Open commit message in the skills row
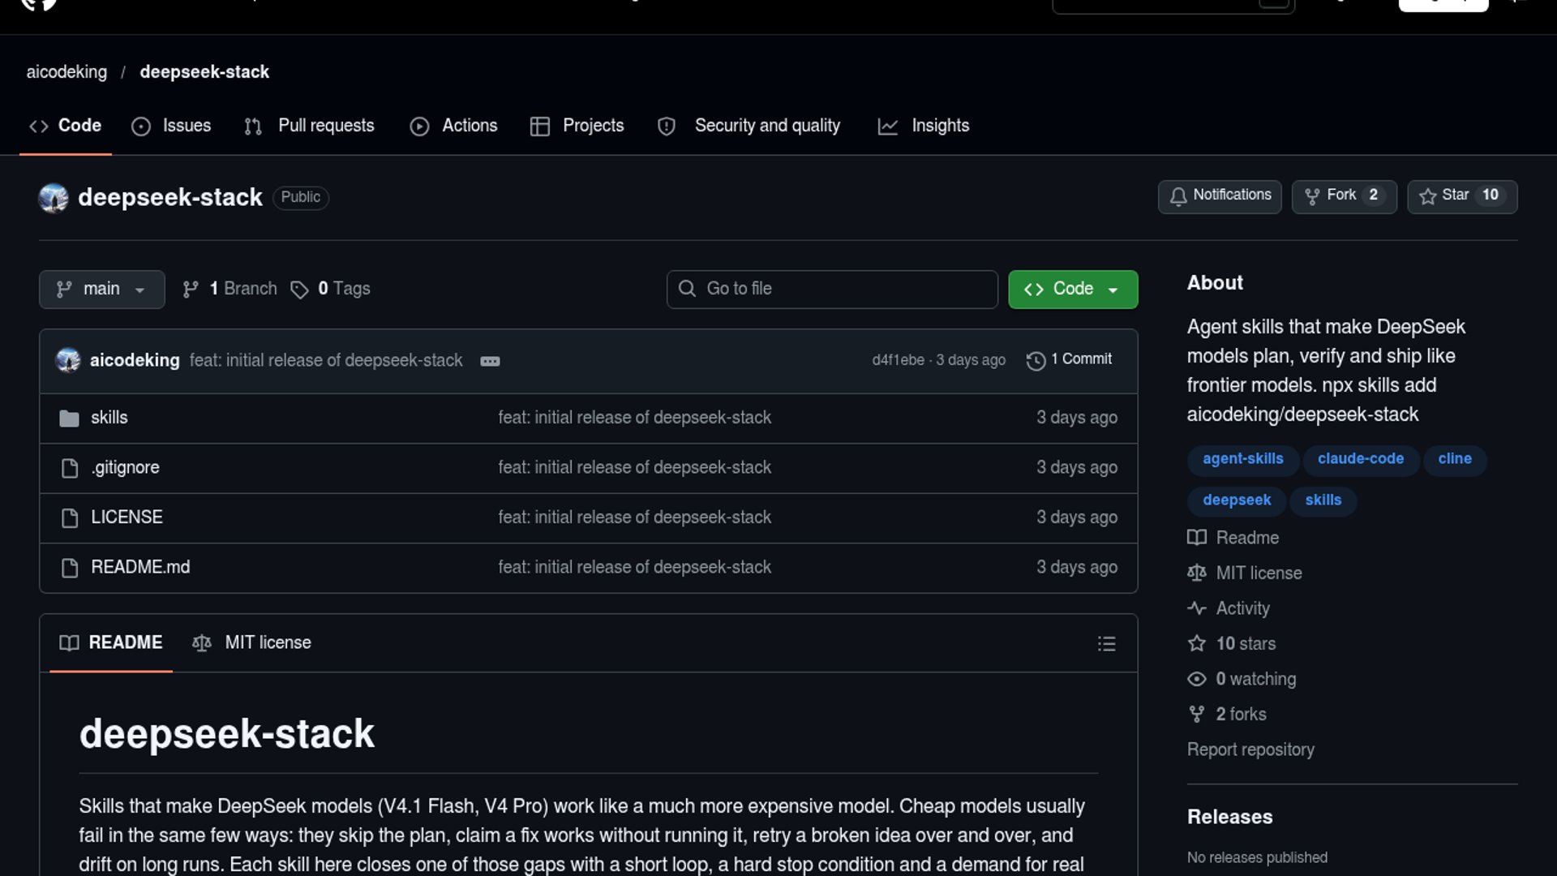This screenshot has height=876, width=1557. tap(634, 418)
